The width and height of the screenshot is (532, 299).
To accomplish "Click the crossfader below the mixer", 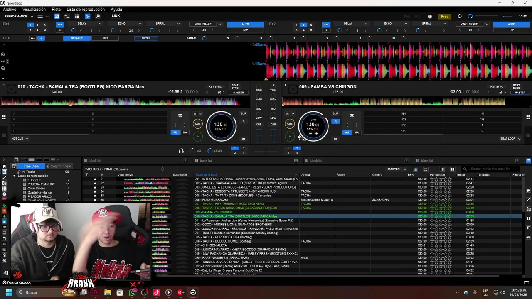I will 266,151.
